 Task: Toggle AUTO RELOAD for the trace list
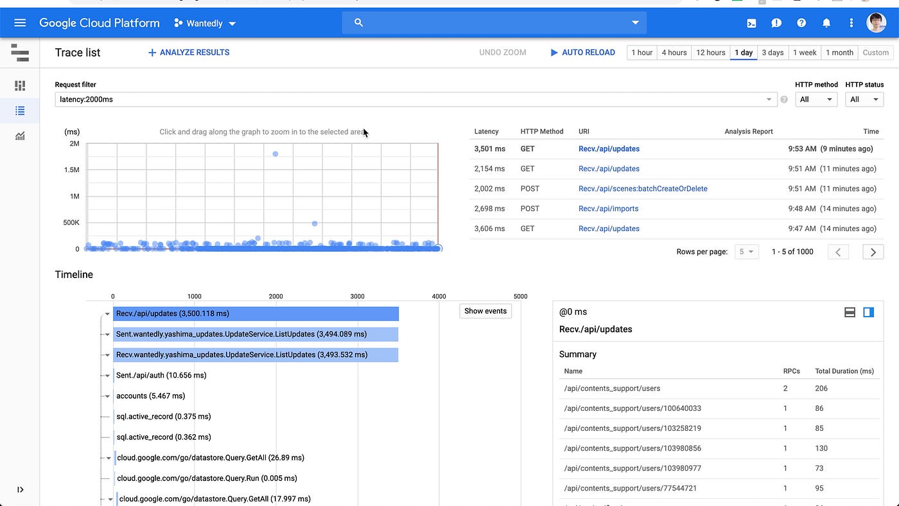(582, 52)
